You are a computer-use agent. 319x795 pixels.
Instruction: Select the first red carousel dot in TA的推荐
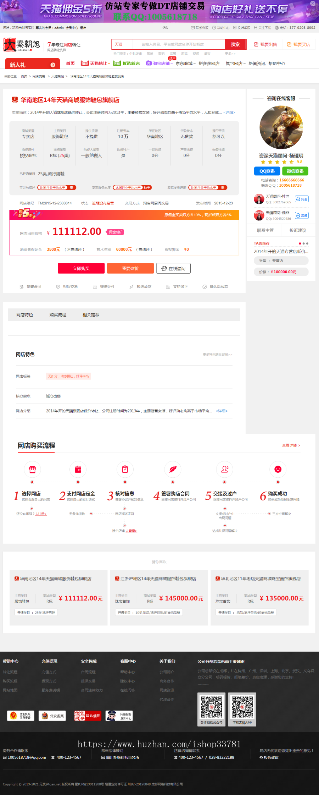(300, 243)
